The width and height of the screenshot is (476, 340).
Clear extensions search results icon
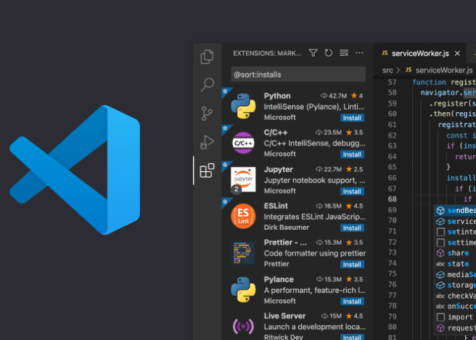coord(344,53)
